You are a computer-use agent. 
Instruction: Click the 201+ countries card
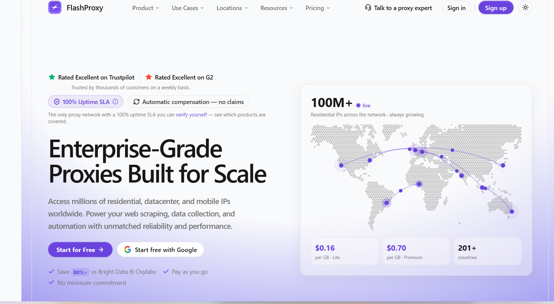click(487, 251)
